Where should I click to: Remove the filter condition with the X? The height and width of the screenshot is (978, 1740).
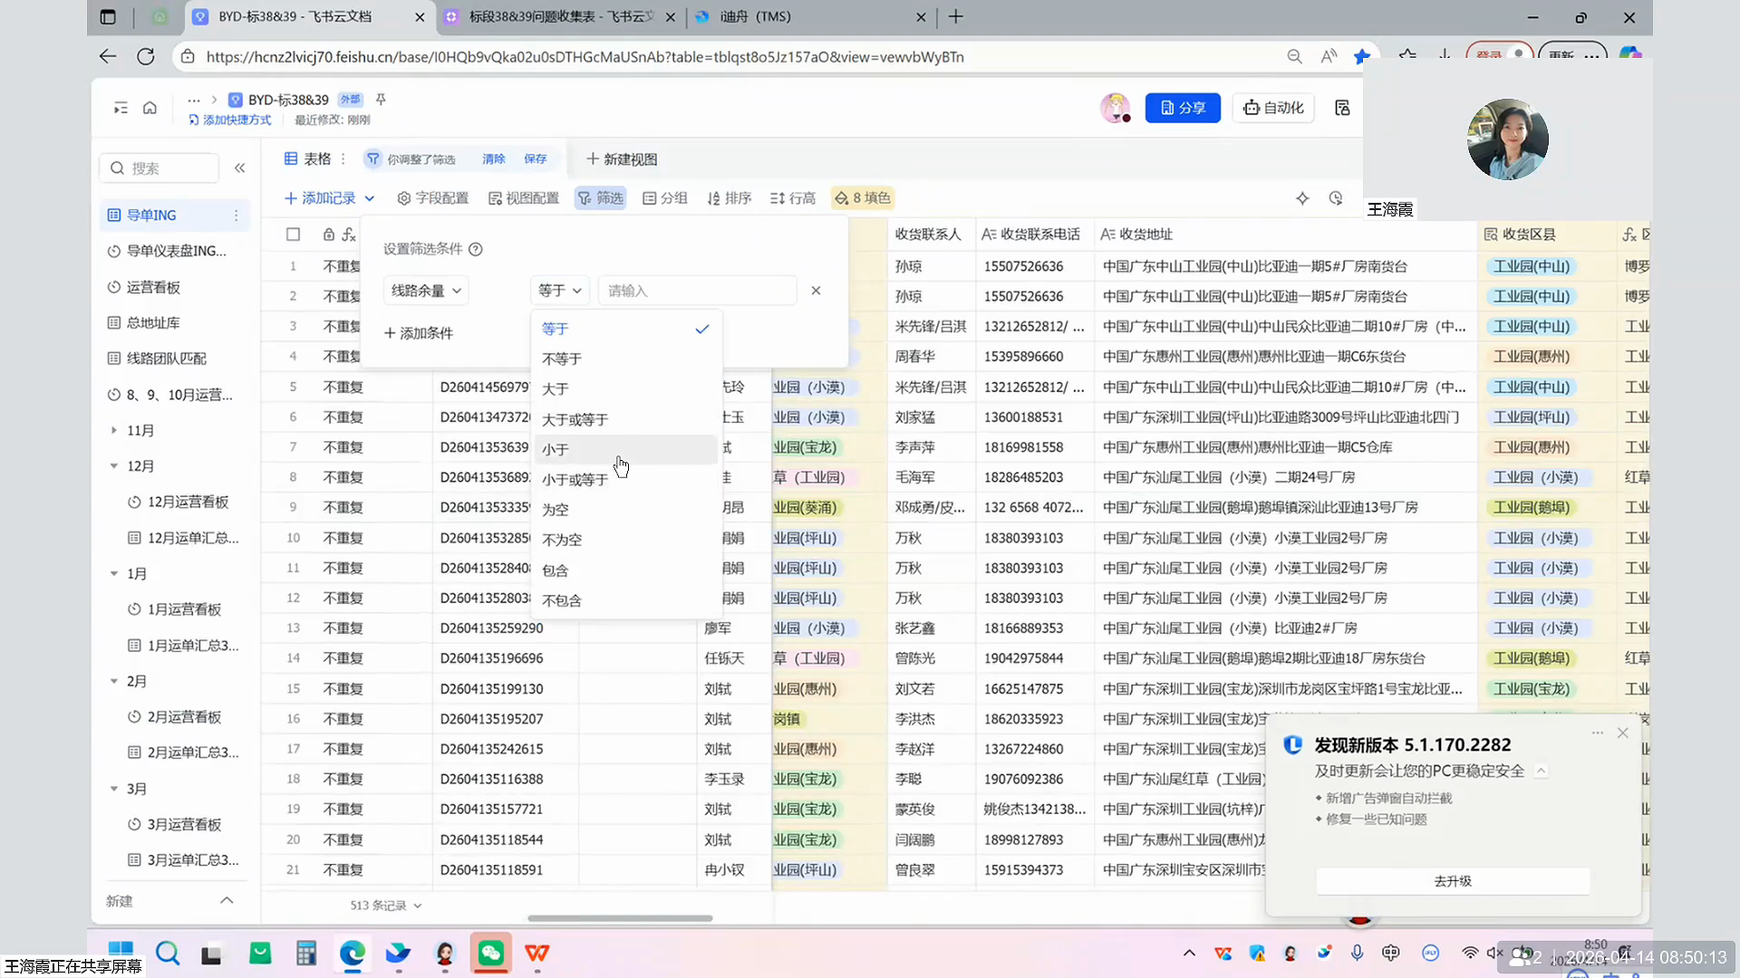[x=816, y=291]
